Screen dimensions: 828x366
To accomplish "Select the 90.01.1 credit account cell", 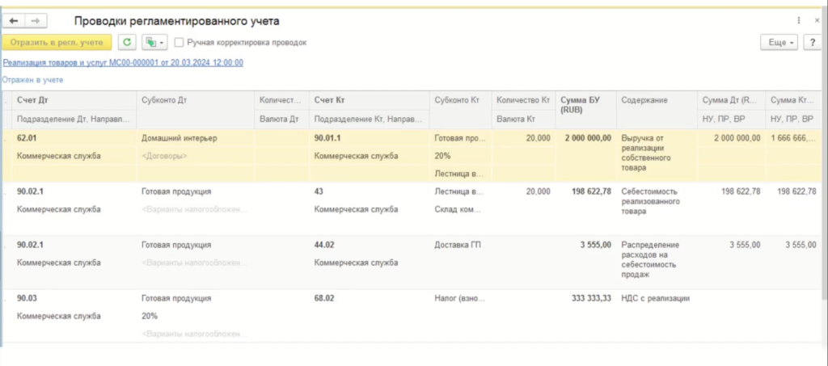I will 370,138.
